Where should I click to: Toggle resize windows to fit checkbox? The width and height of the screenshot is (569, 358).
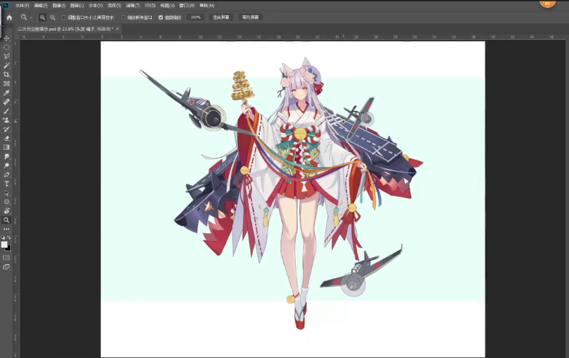(64, 17)
